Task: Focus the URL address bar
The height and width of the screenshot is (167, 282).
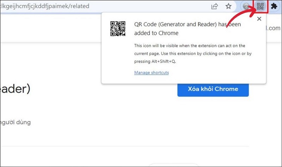Action: tap(106, 6)
